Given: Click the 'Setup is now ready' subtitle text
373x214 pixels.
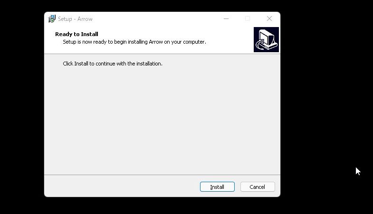Looking at the screenshot, I should (134, 42).
